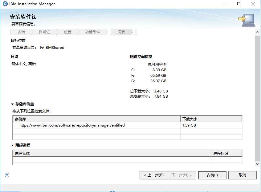Click the 将从下列位置检索文件 label
The width and height of the screenshot is (261, 192).
coord(31,111)
